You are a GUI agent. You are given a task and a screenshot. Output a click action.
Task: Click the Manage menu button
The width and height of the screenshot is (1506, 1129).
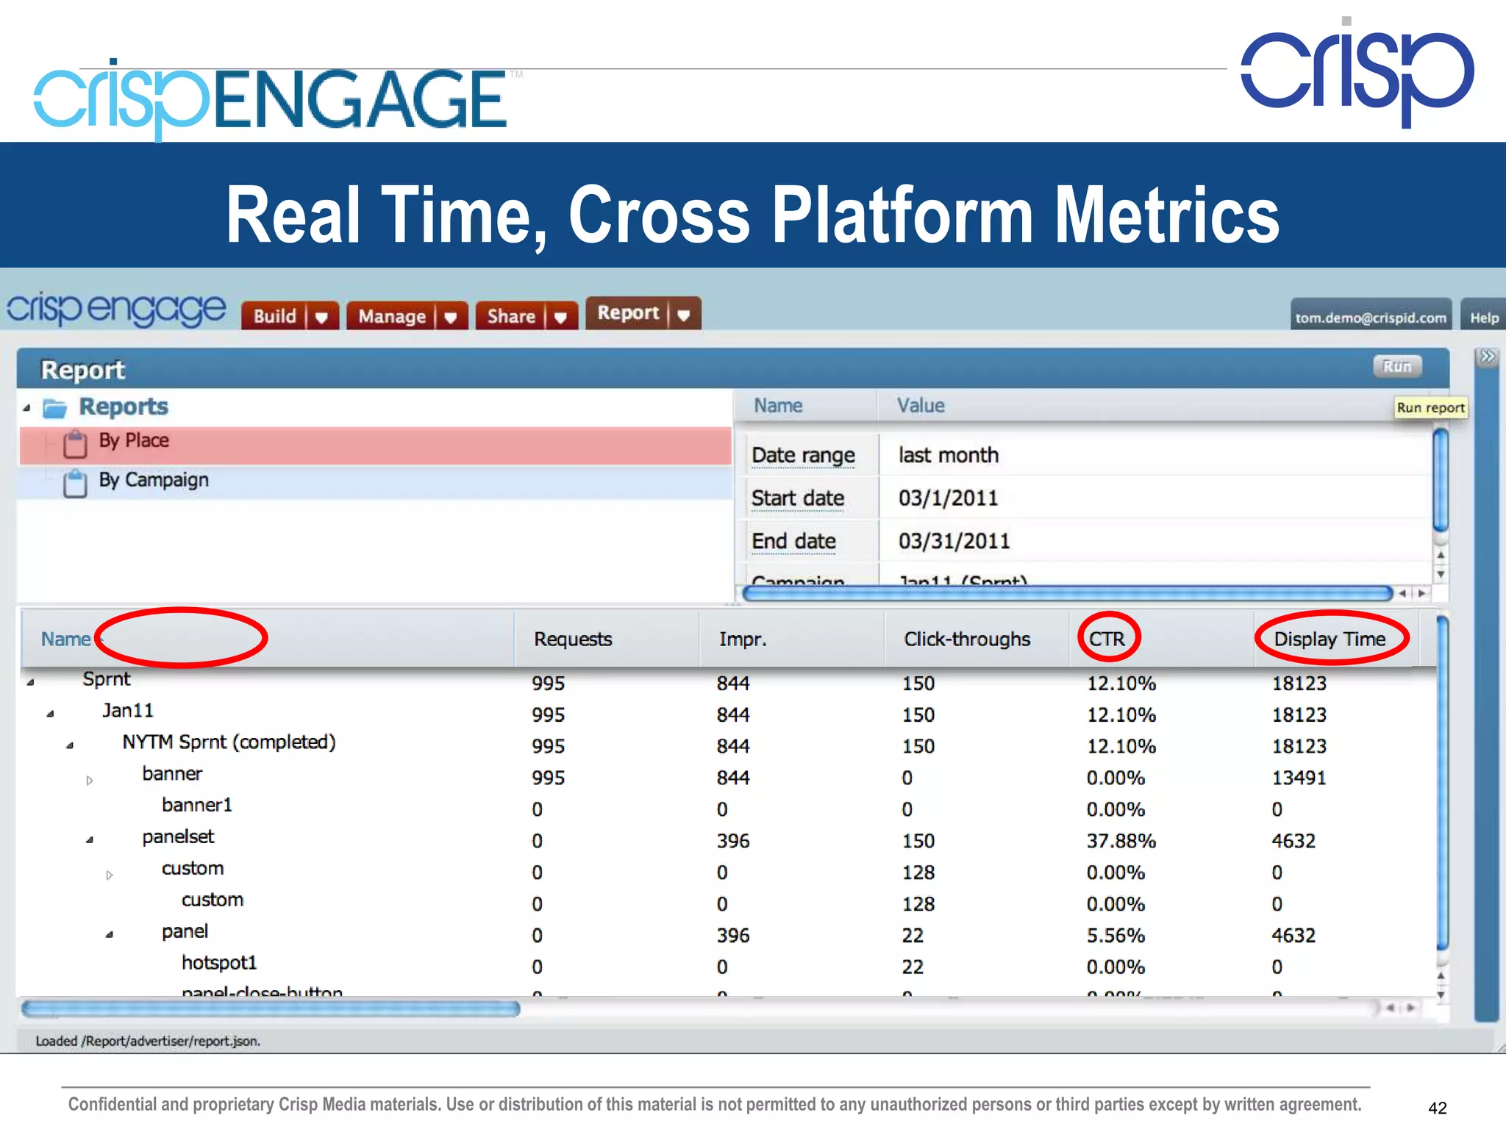click(392, 317)
